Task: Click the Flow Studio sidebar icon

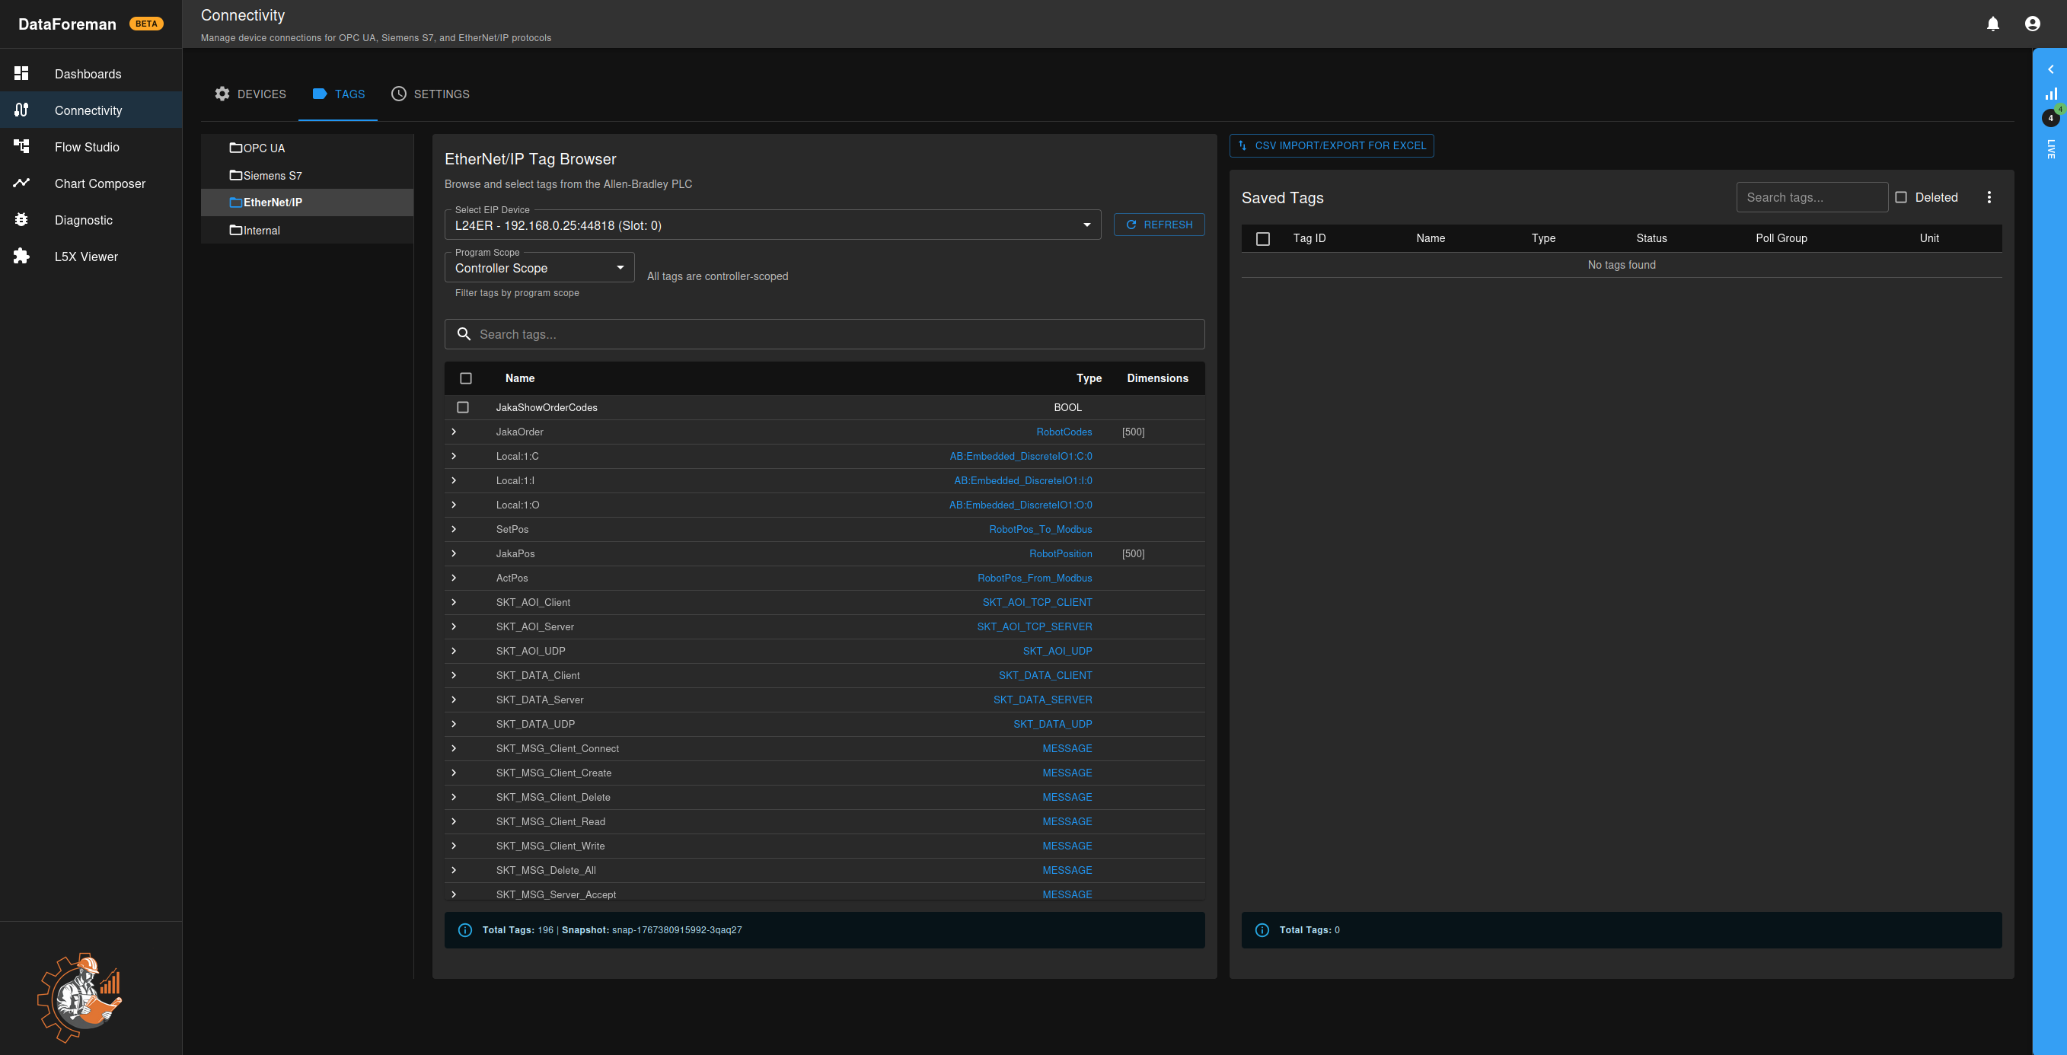Action: pos(21,147)
